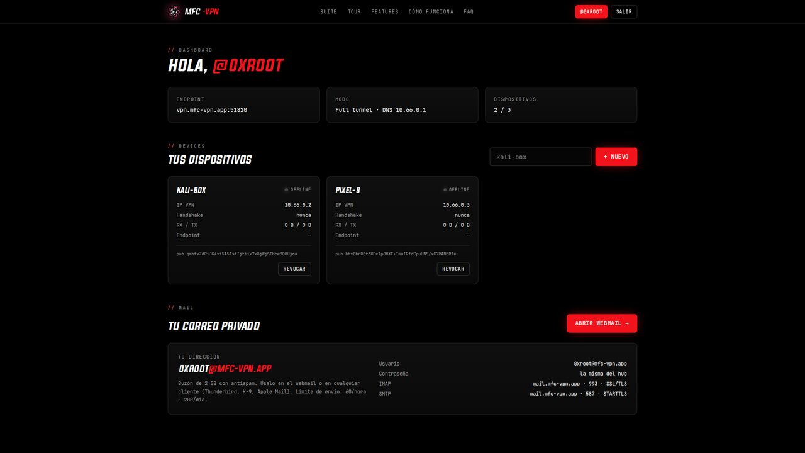This screenshot has height=453, width=805.
Task: Select the IMAP server details
Action: [580, 384]
